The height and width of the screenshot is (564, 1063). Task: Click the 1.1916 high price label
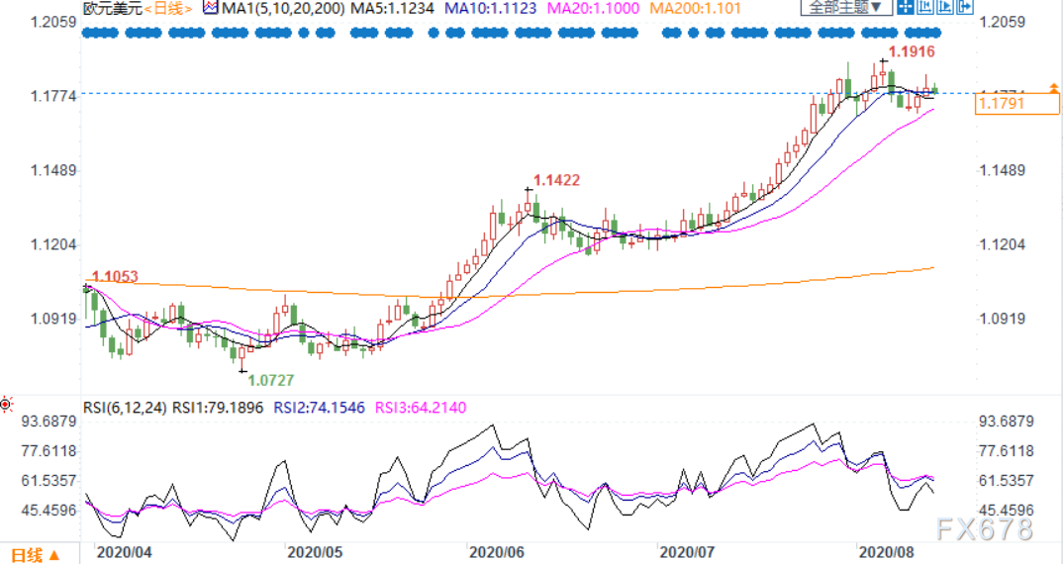coord(912,51)
